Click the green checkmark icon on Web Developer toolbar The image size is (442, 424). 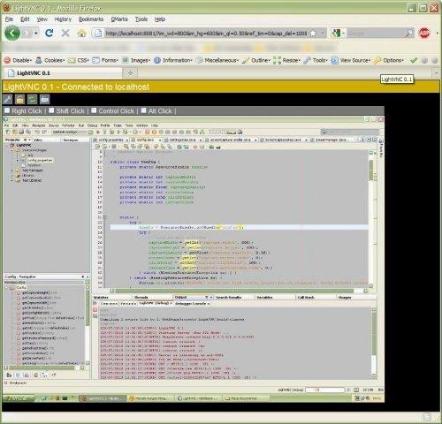point(414,60)
